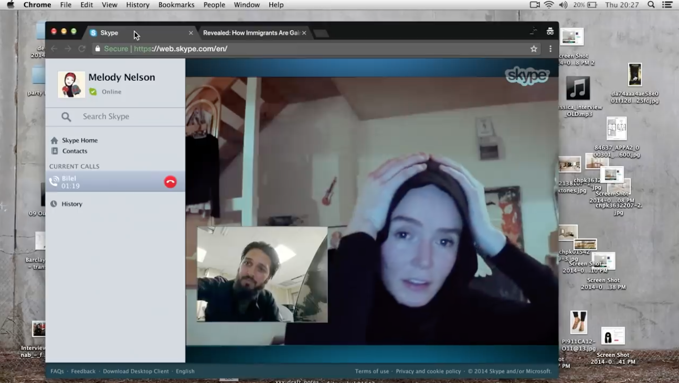Select the da74aaa4ae58e0 jpg desktop file
Screen dimensions: 679x383
[x=634, y=75]
